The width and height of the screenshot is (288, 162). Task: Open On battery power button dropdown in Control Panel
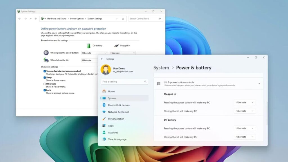(x=94, y=53)
